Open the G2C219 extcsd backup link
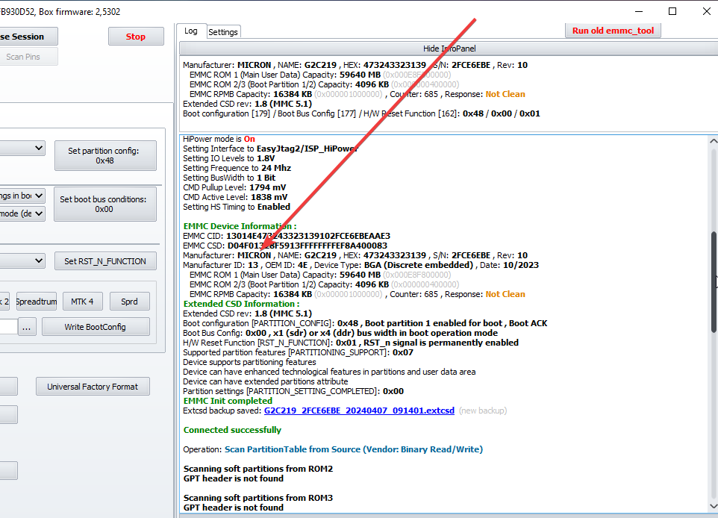This screenshot has height=518, width=718. coord(359,411)
